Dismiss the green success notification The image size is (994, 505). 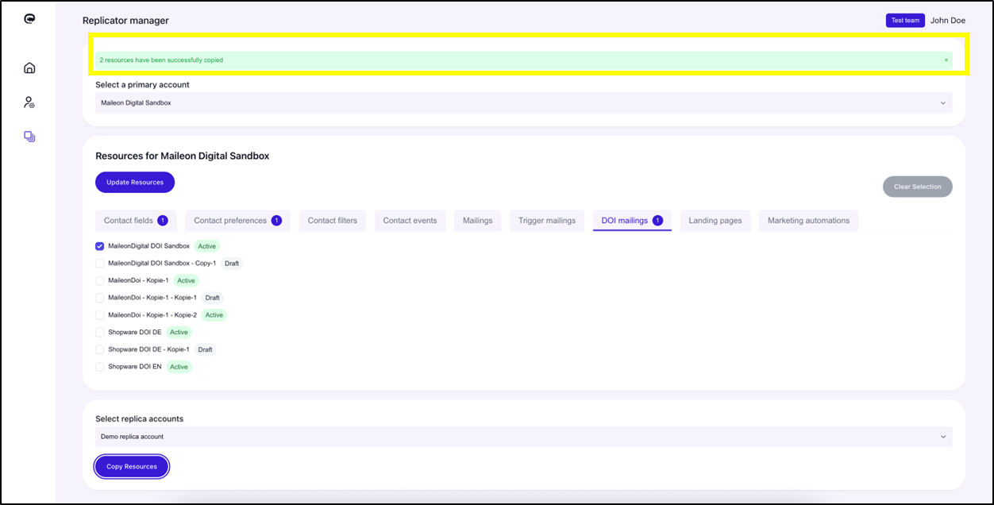click(x=946, y=60)
